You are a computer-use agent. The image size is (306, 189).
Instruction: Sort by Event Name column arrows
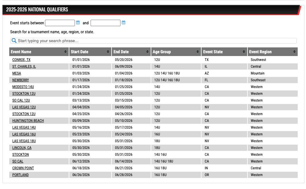pos(65,52)
